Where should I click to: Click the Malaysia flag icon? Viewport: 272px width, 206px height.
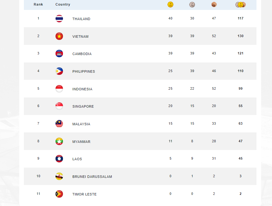(59, 124)
